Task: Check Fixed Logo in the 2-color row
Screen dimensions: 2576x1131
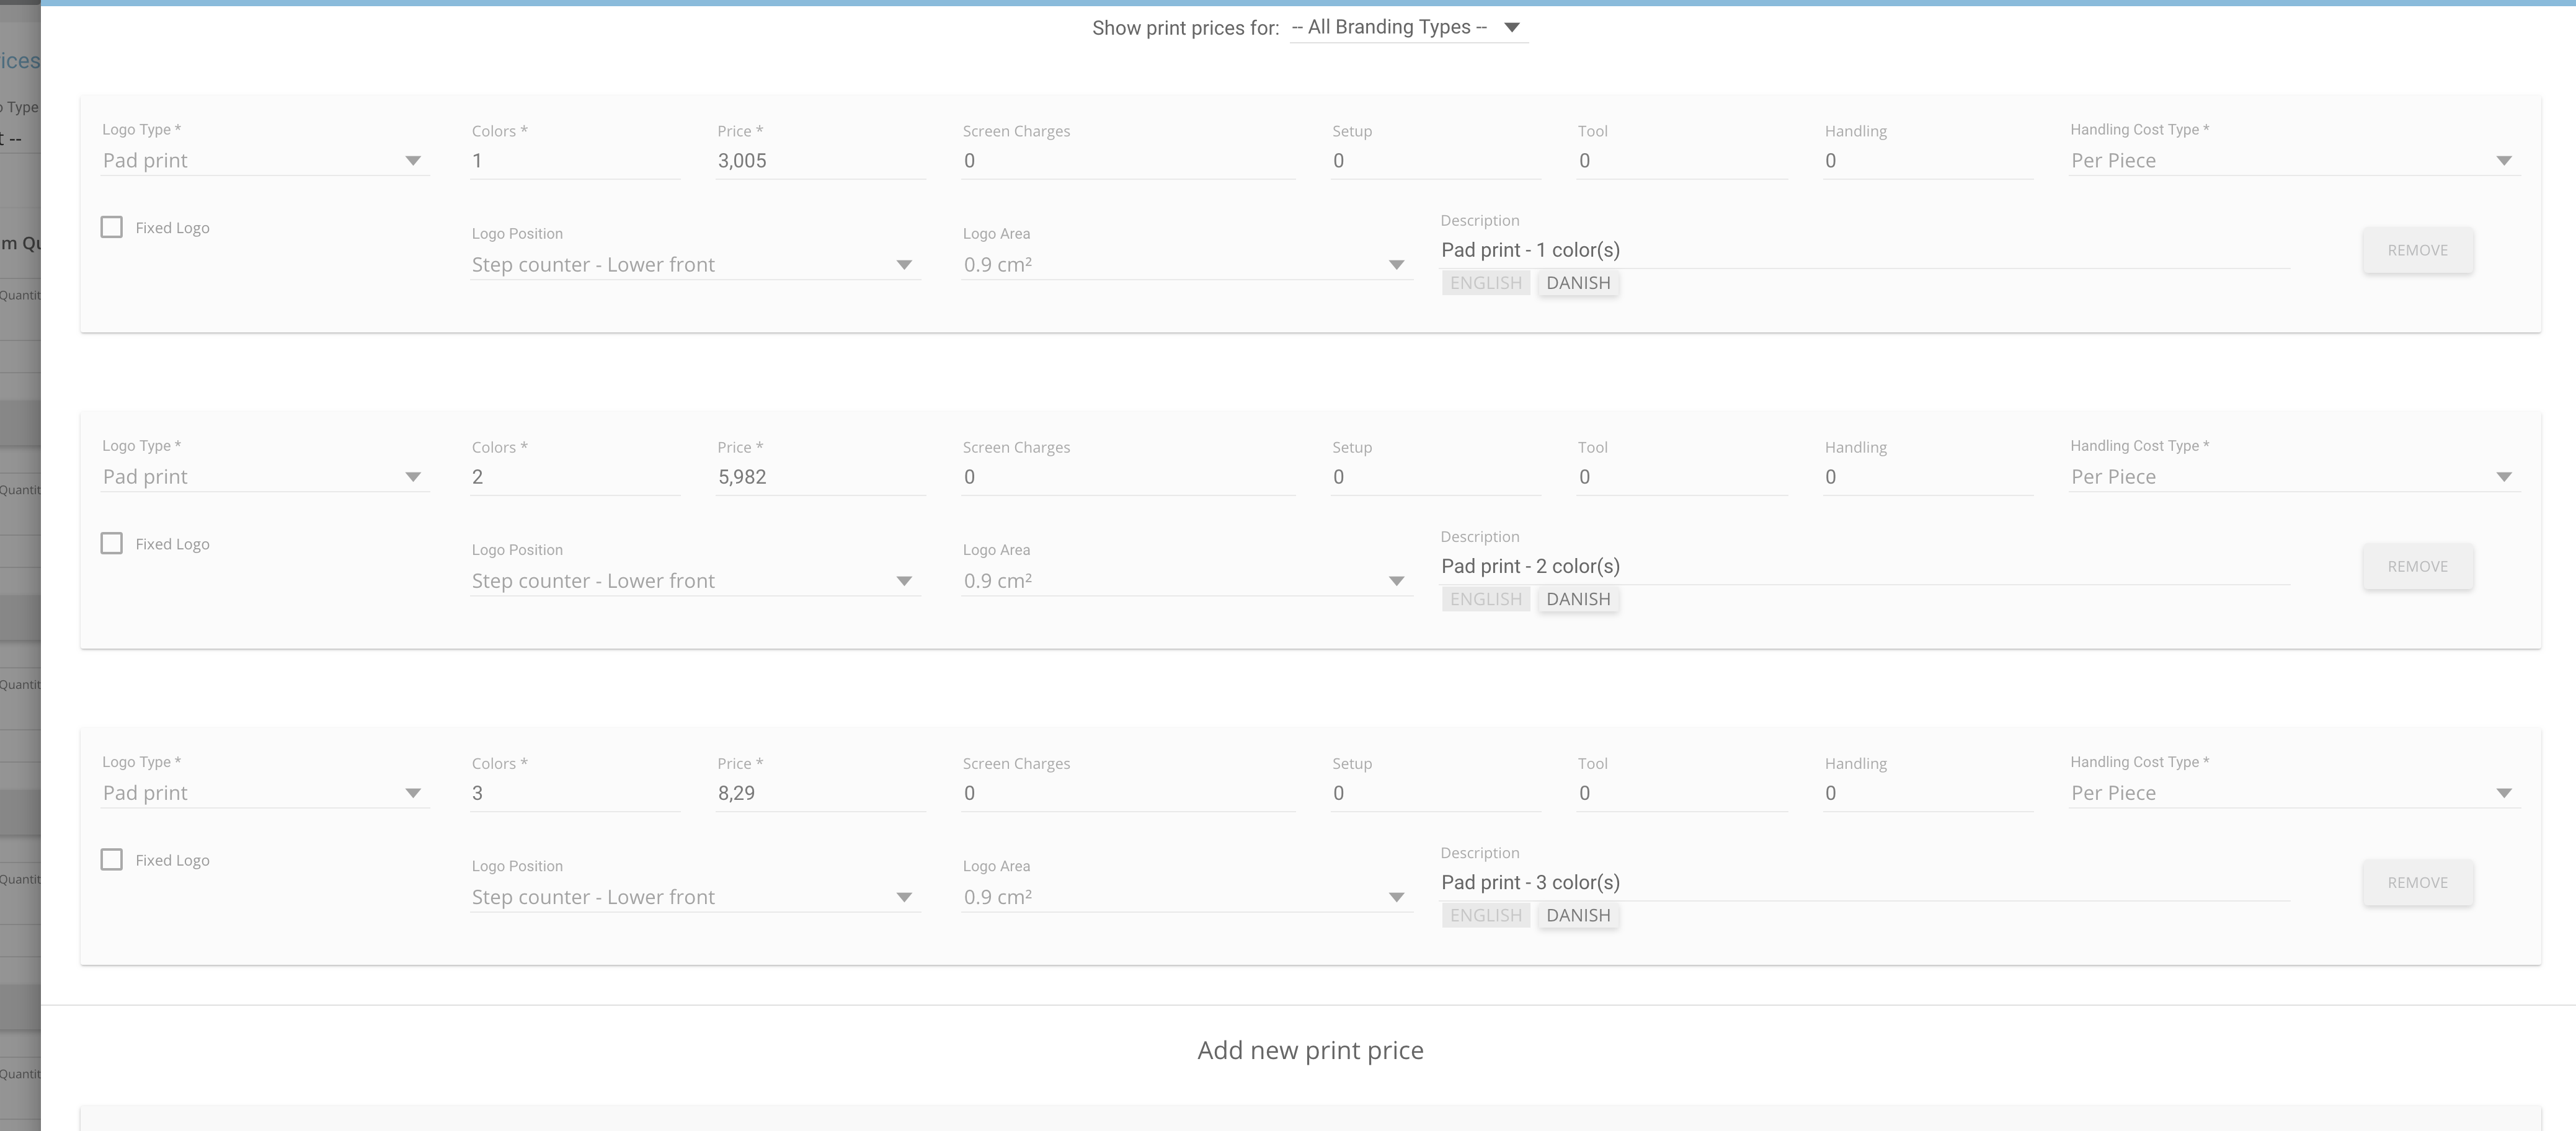Action: click(x=112, y=543)
